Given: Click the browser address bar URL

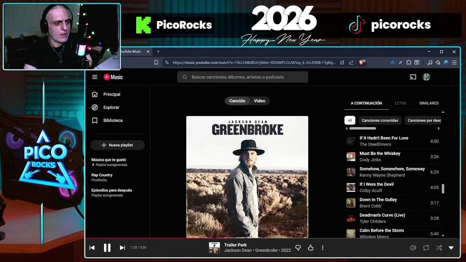Looking at the screenshot, I should (x=254, y=63).
